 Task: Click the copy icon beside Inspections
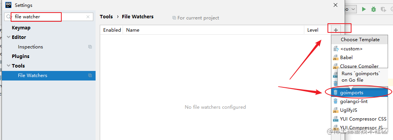point(90,47)
